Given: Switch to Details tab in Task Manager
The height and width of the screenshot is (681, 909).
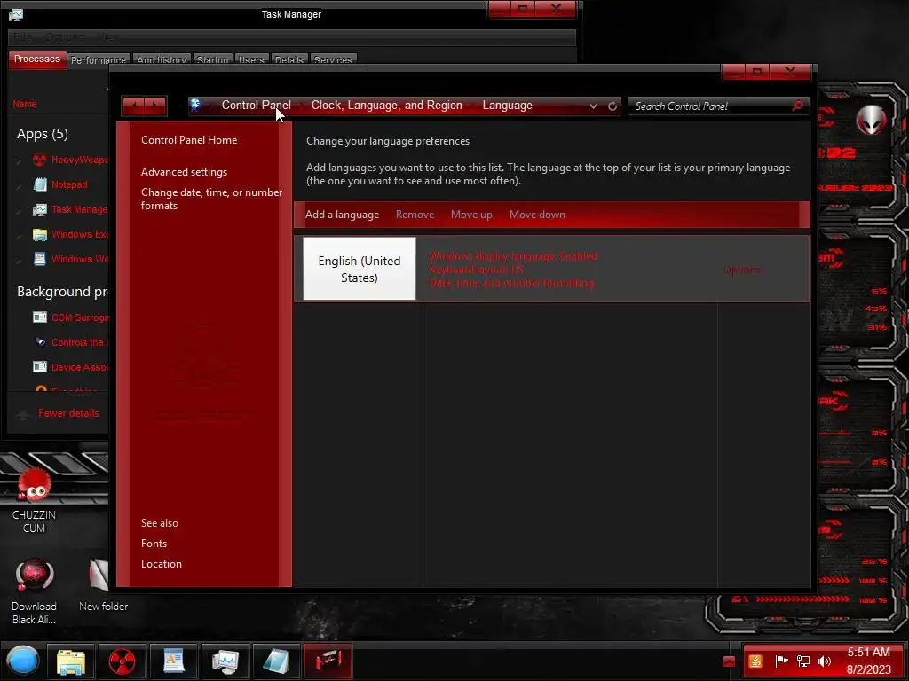Looking at the screenshot, I should [x=289, y=59].
